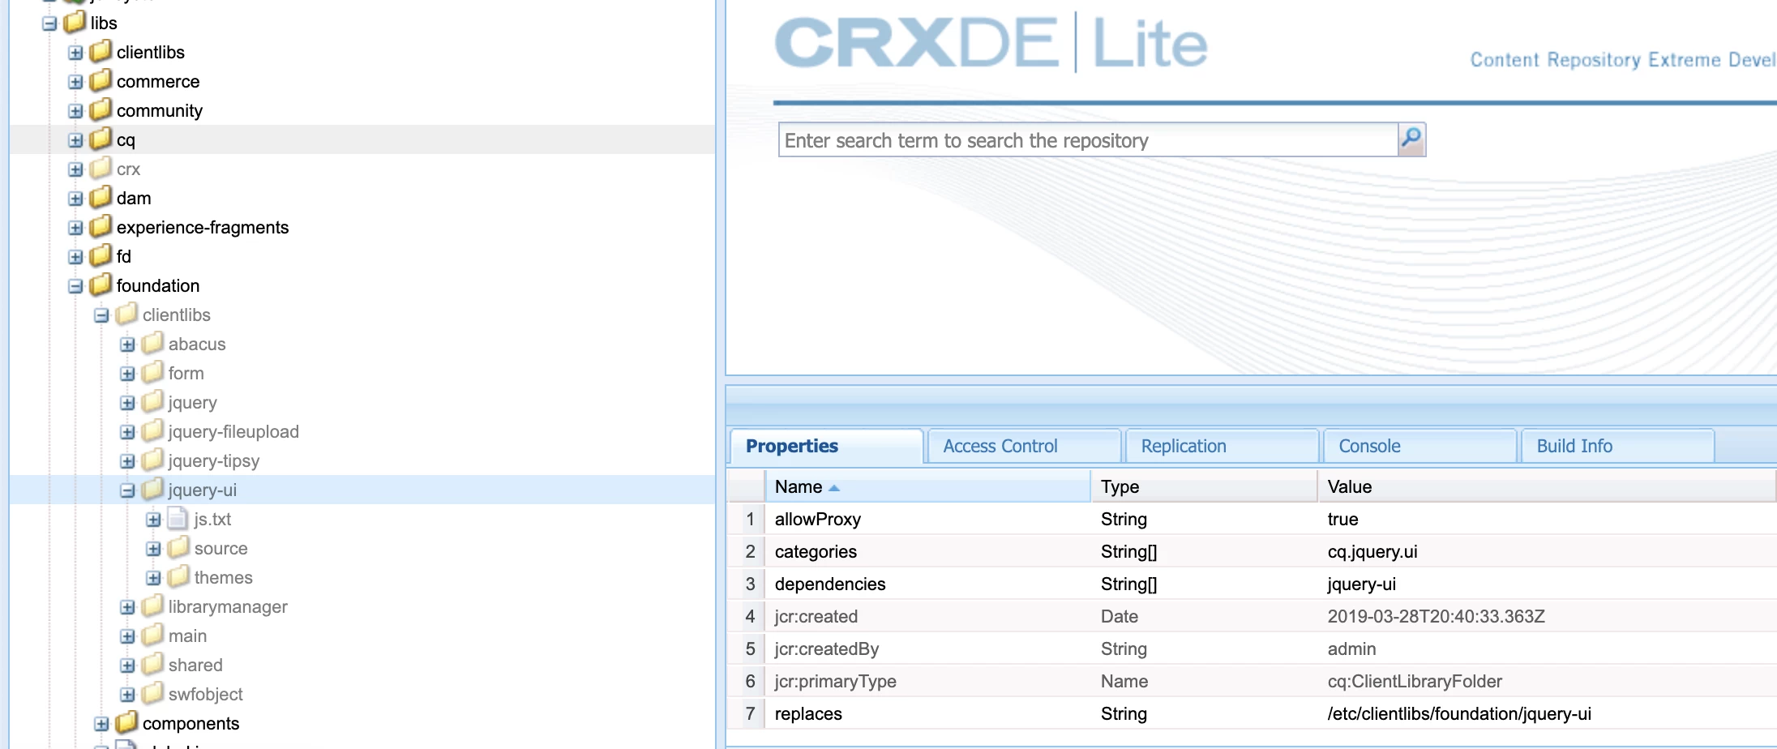Select the dependencies property name
This screenshot has height=749, width=1777.
click(830, 584)
